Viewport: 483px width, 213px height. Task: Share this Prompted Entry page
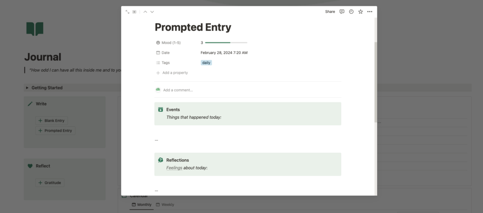click(x=330, y=12)
